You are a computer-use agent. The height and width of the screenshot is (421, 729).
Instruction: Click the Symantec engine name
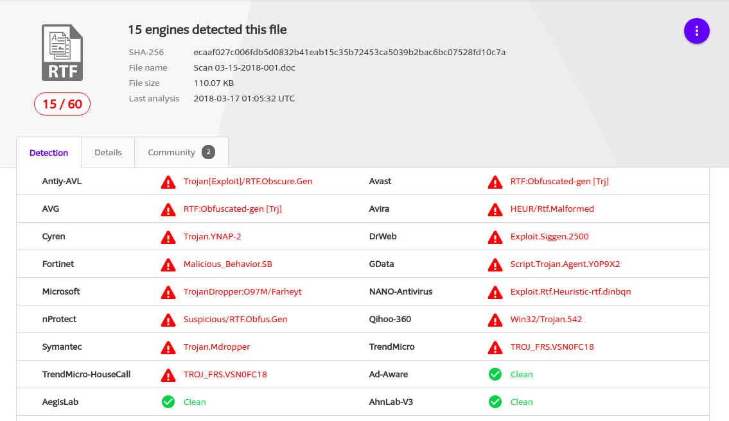pyautogui.click(x=62, y=347)
